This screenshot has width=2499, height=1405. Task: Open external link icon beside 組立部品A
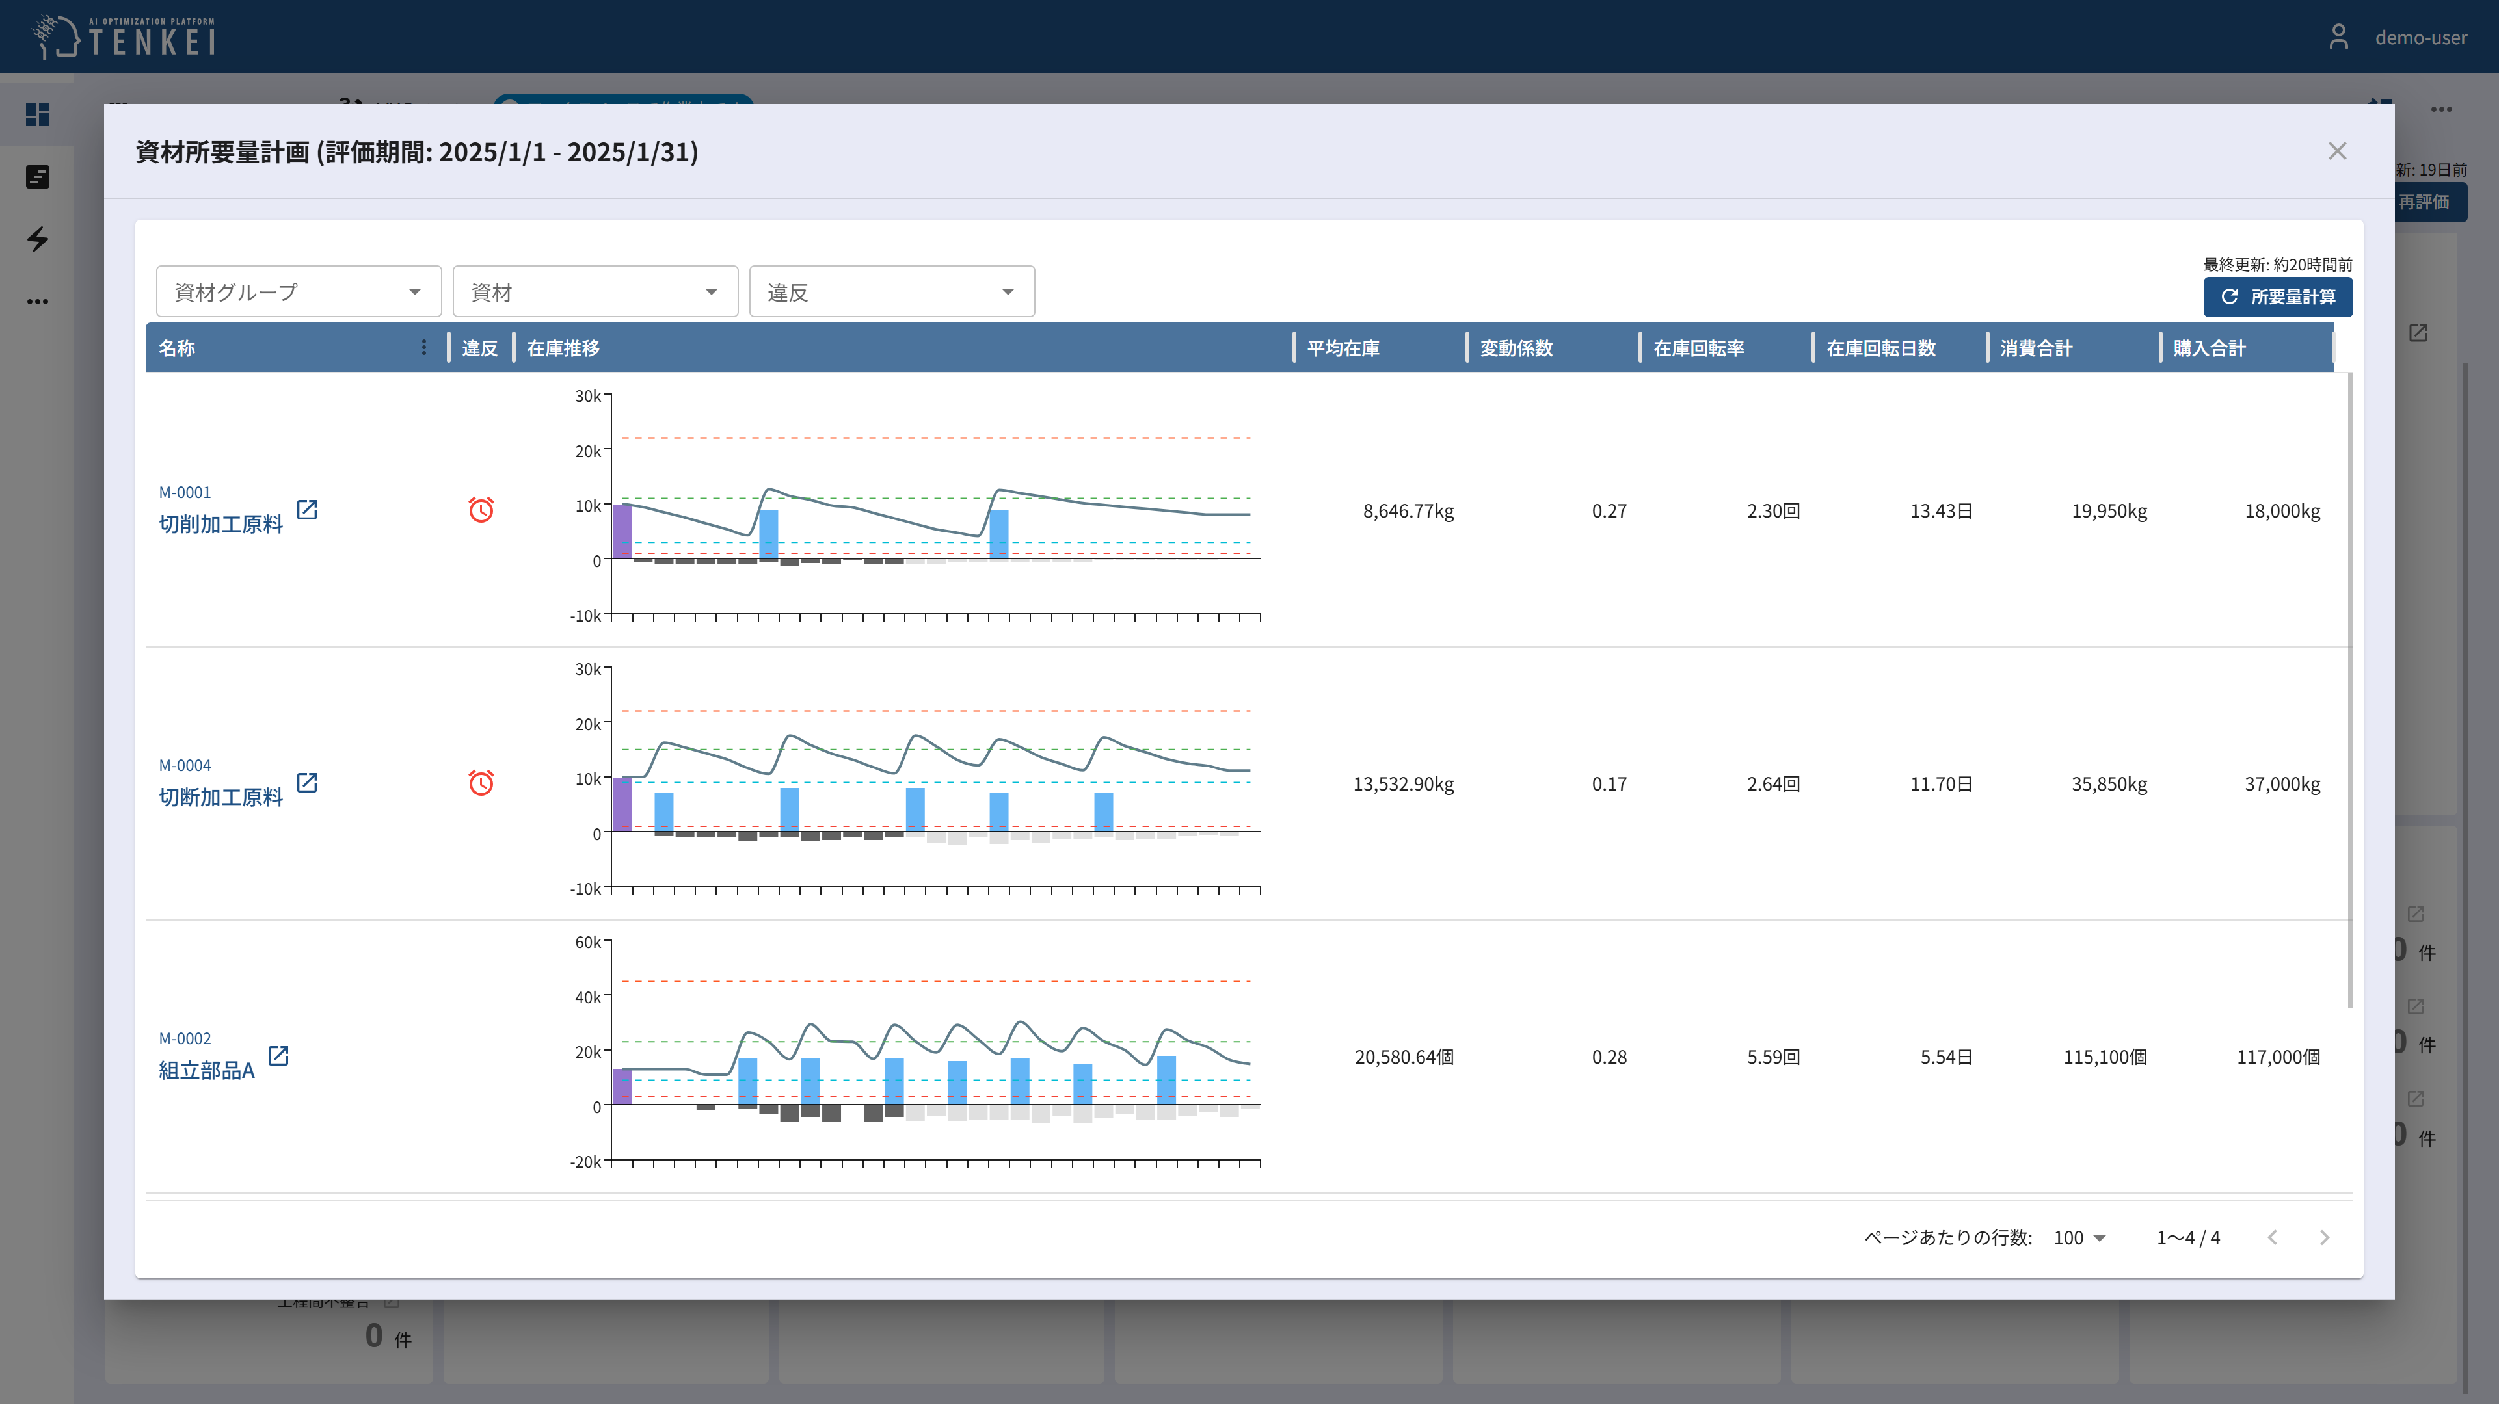coord(278,1056)
